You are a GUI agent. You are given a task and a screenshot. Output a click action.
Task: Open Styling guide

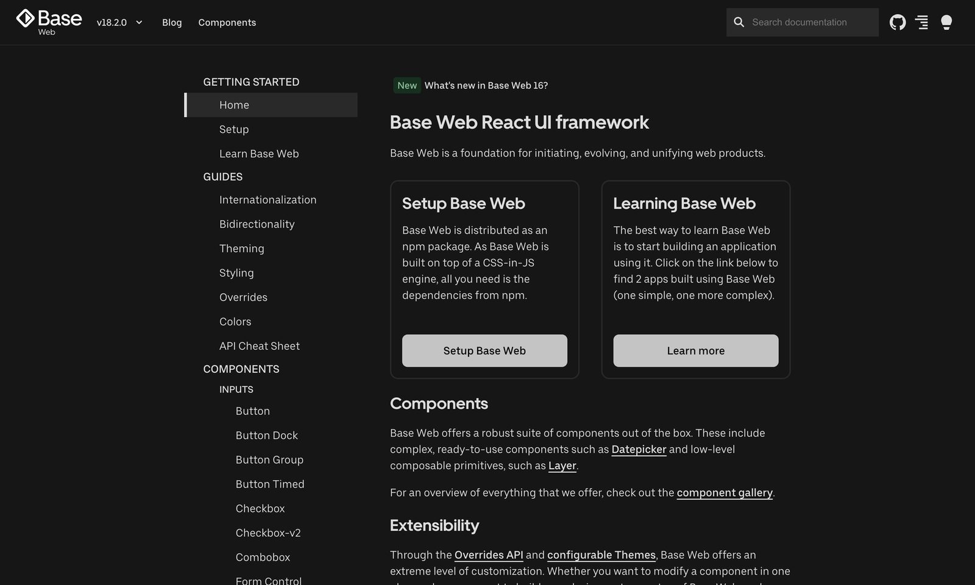coord(236,273)
